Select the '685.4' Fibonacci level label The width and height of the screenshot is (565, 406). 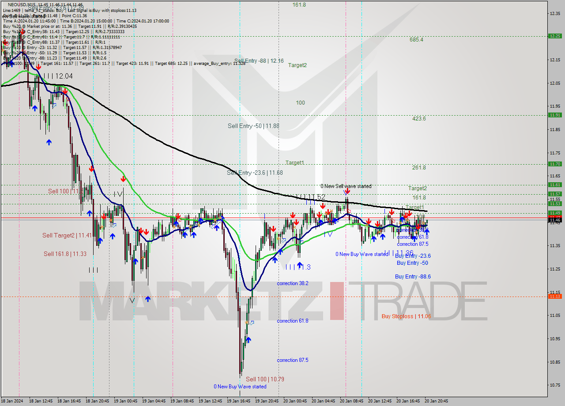click(416, 39)
